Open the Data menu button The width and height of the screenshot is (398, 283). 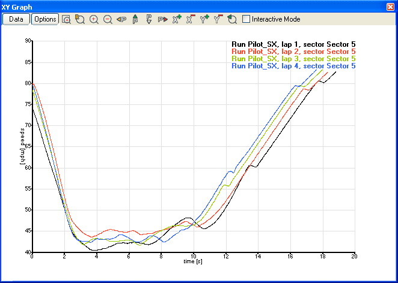tap(16, 19)
